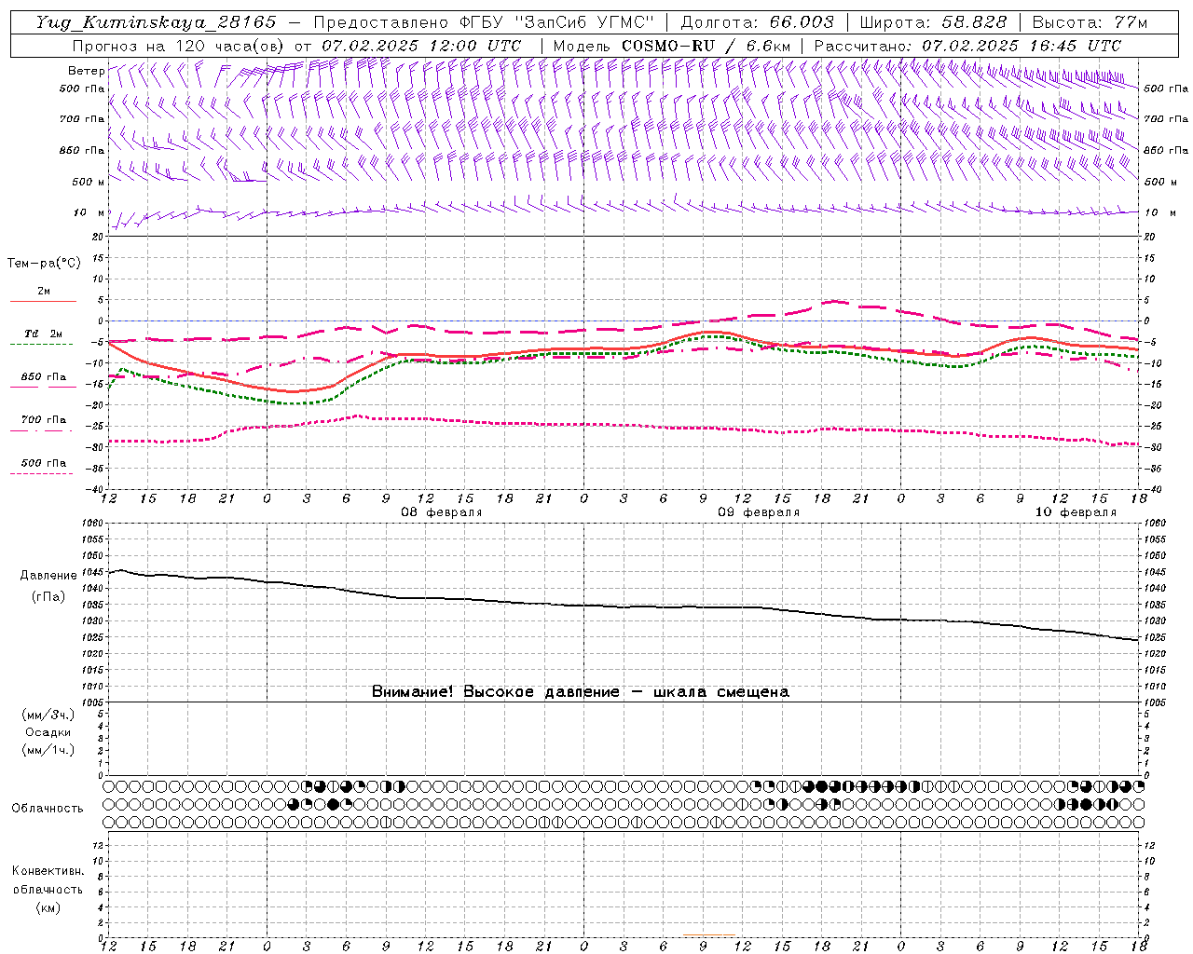Click the "Рассчитано: 07.02.2025 16:45 UTC" text
This screenshot has height=954, width=1193.
tap(967, 46)
